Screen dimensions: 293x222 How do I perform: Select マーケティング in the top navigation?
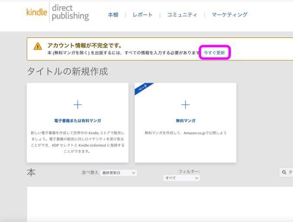coord(229,15)
